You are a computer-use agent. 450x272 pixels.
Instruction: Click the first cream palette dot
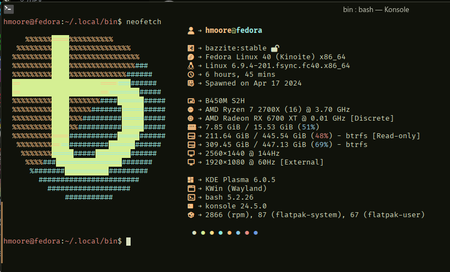click(x=194, y=233)
